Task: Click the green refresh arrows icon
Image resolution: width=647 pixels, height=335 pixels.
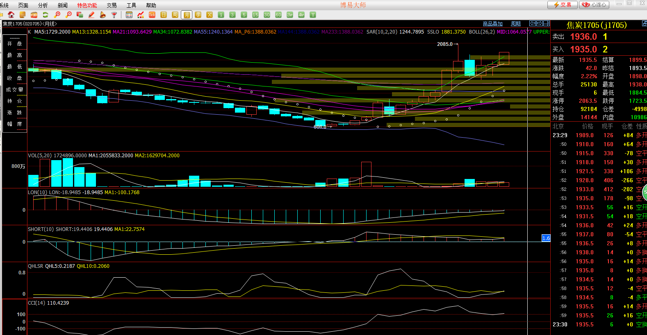Action: coord(46,15)
